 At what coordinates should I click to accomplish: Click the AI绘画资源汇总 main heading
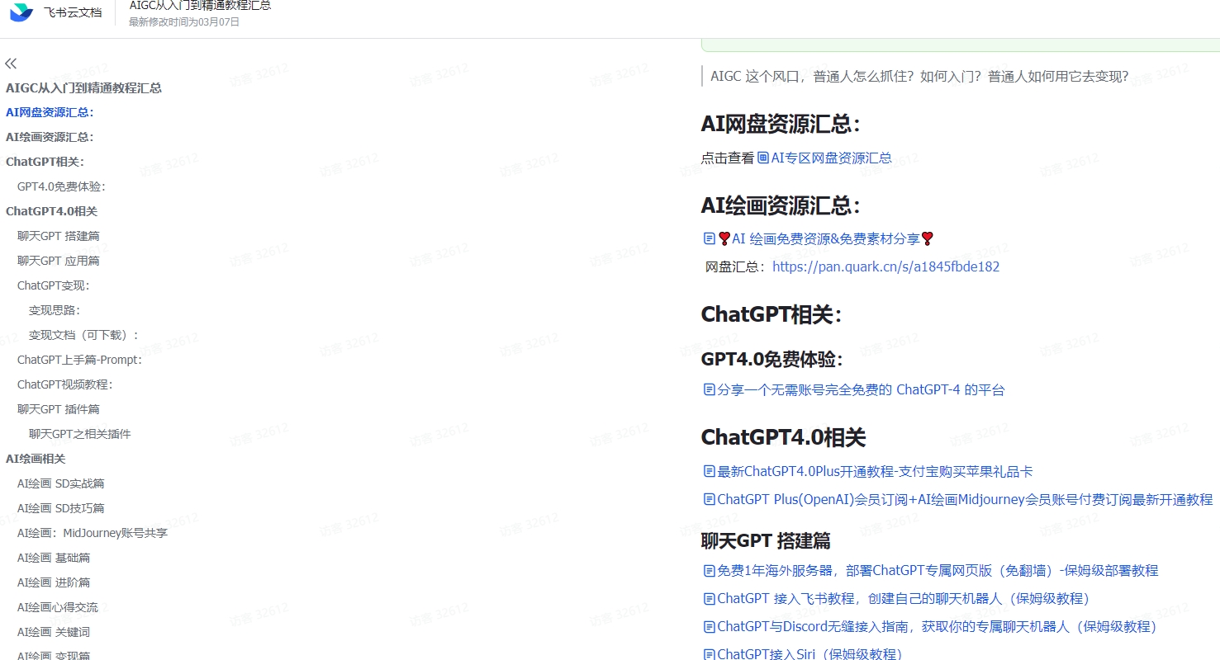pyautogui.click(x=781, y=205)
